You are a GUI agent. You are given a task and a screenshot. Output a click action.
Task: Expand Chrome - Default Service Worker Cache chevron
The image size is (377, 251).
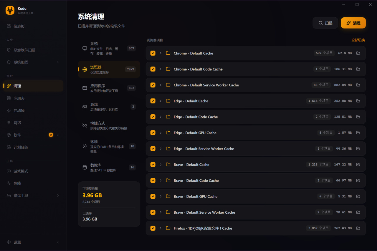click(x=161, y=85)
